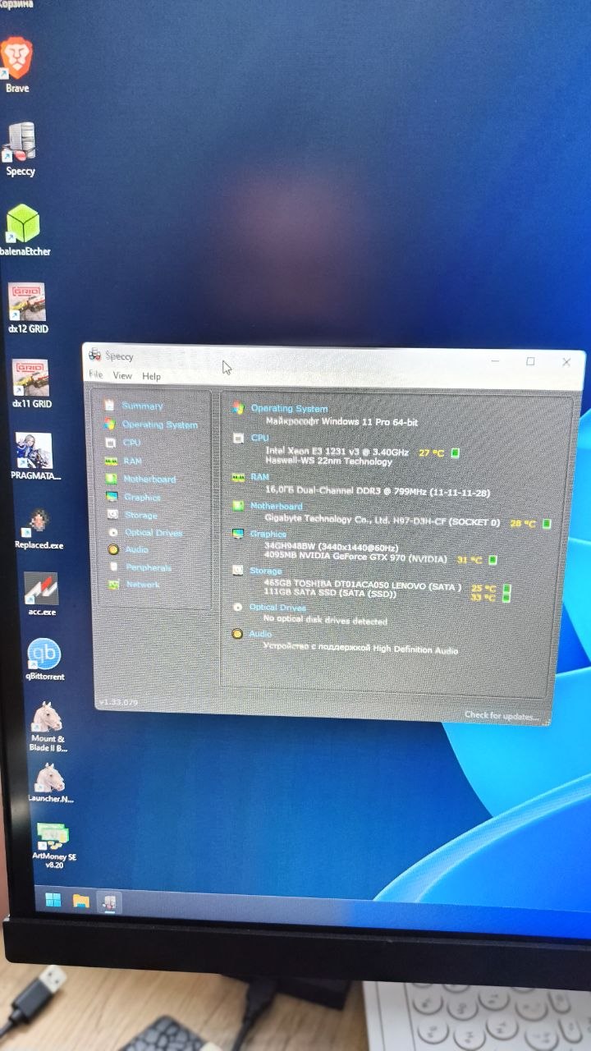Click the Audio heading link in summary

click(x=260, y=634)
